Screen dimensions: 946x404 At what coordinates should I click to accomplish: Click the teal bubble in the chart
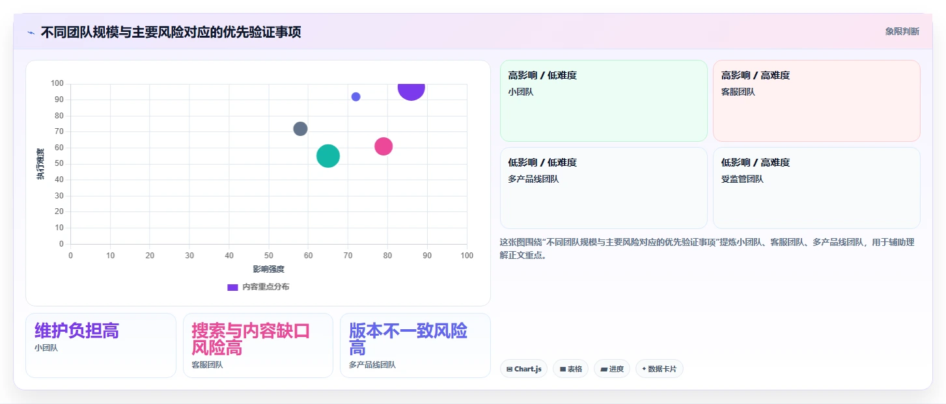[x=328, y=156]
